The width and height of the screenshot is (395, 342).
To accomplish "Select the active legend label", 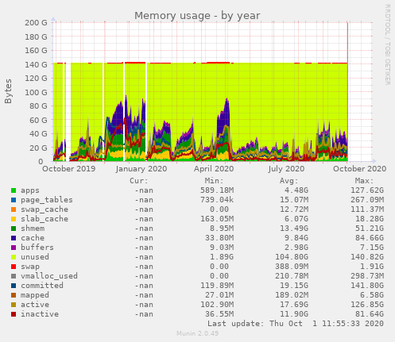I will click(35, 305).
